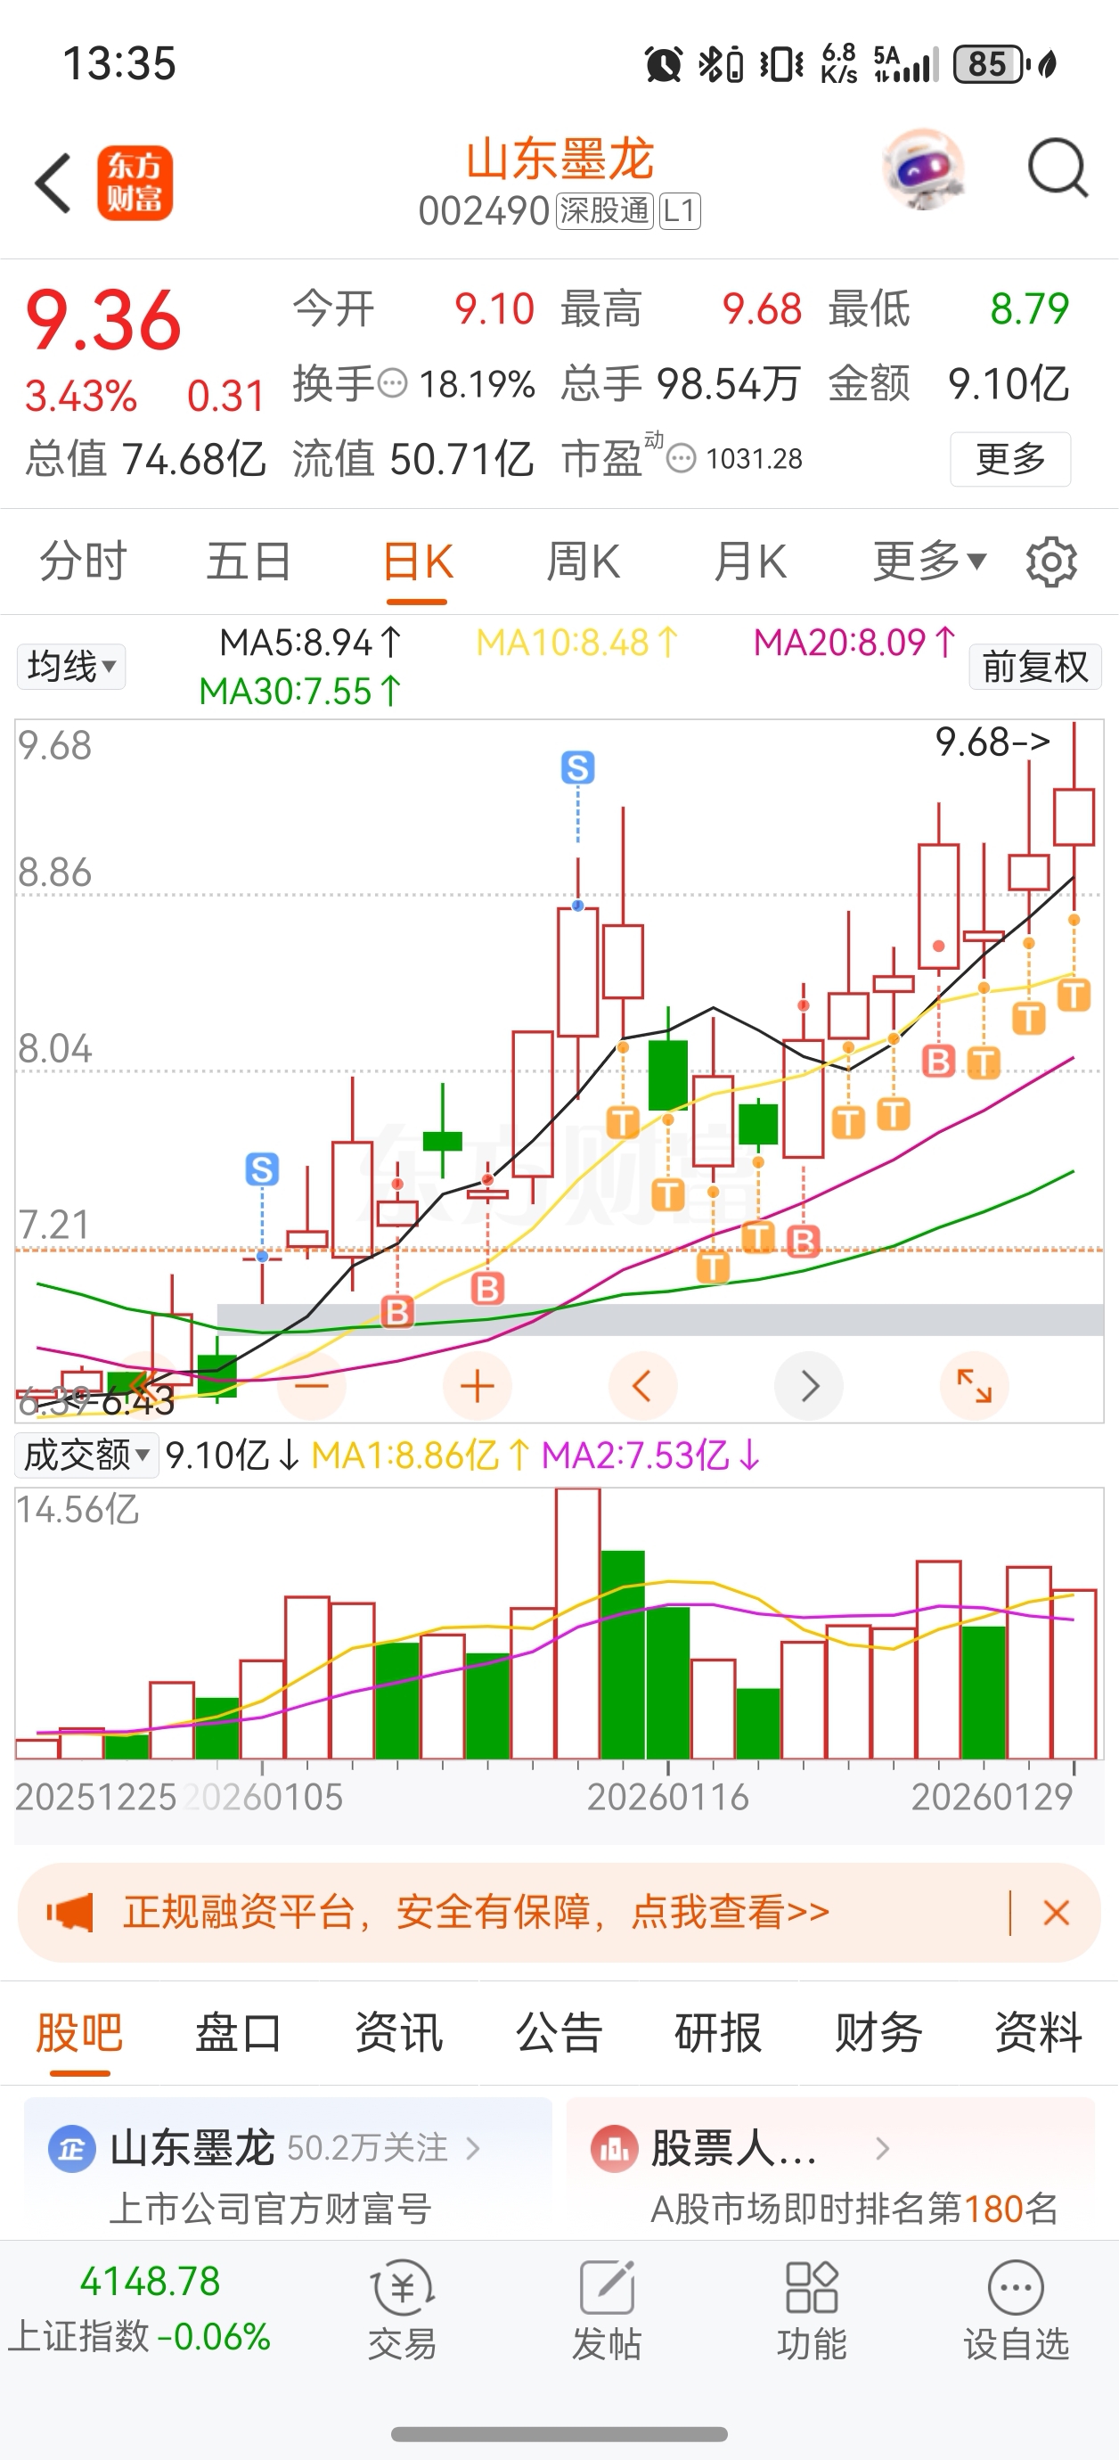Tap the 20260116 date axis label
The image size is (1119, 2460).
(667, 1797)
